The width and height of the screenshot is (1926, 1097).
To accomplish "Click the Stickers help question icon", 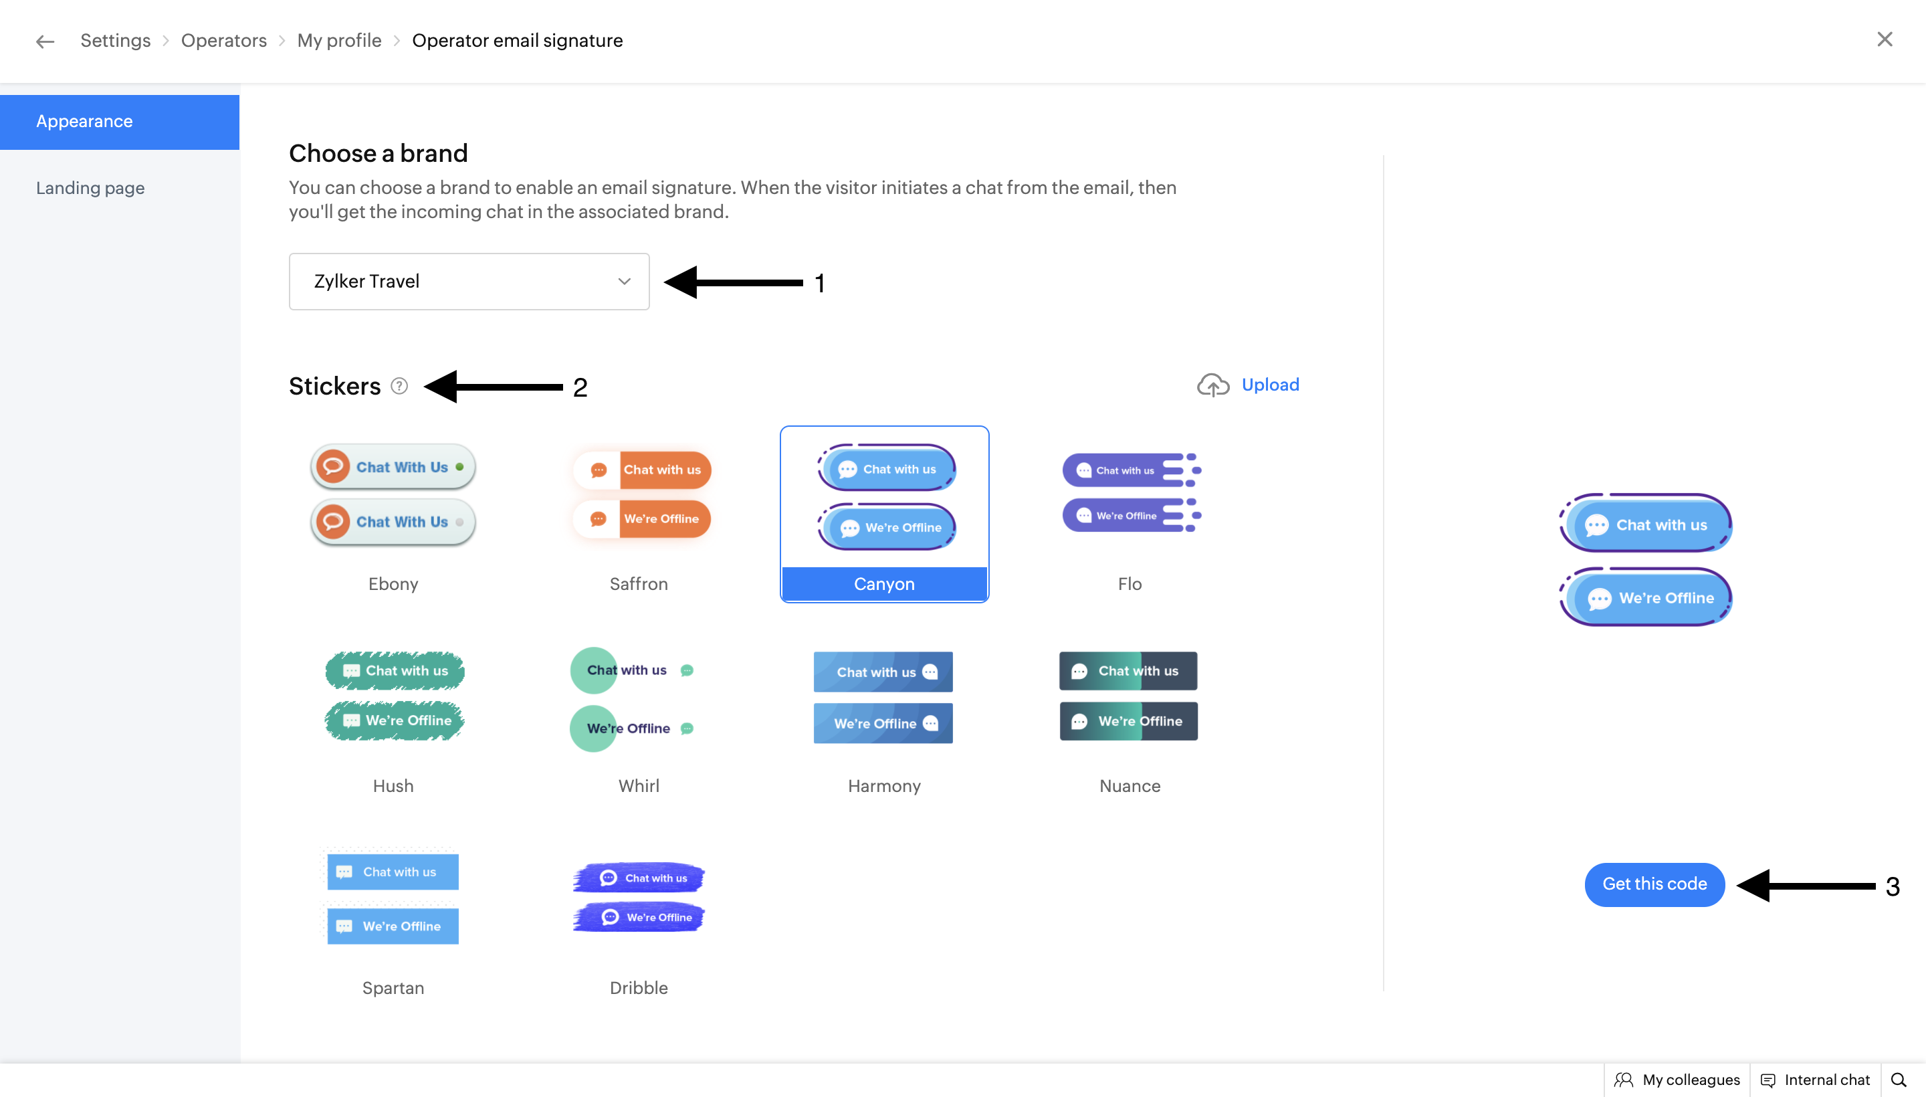I will coord(399,387).
